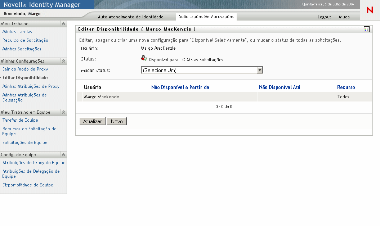Image resolution: width=380 pixels, height=226 pixels.
Task: Click the panel options icon in title bar
Action: pos(366,29)
